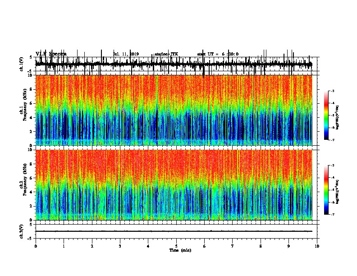Viewport: 357px width, 276px height.
Task: Click the "-4" label on ch.2 color bar
Action: (332, 178)
